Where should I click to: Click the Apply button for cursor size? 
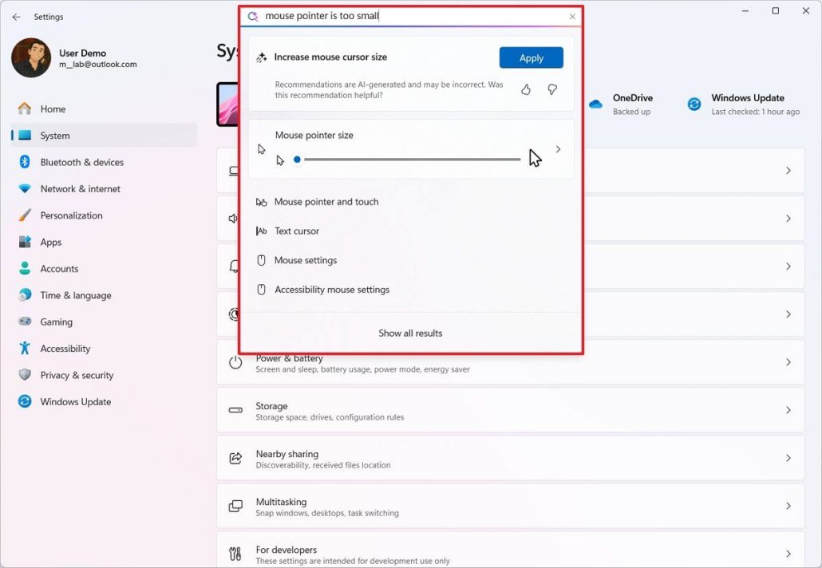click(531, 57)
